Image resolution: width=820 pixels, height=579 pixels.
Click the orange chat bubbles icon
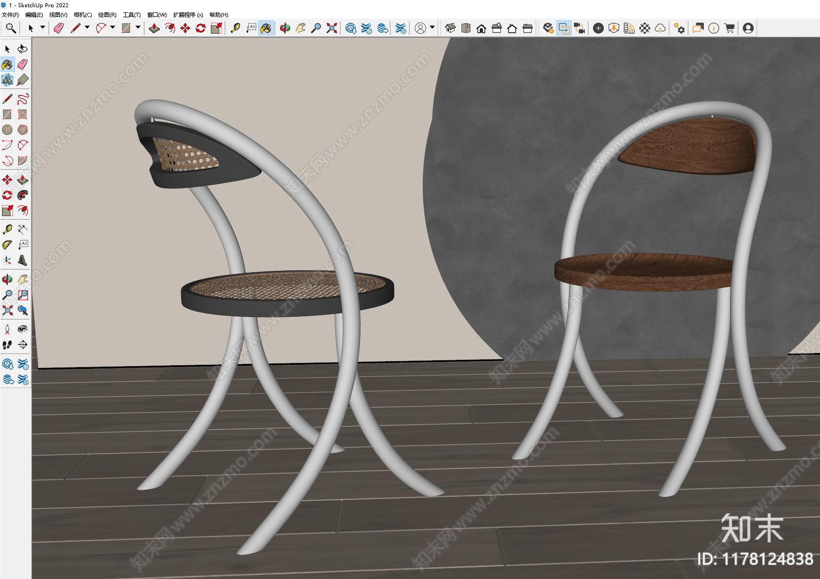tap(698, 28)
